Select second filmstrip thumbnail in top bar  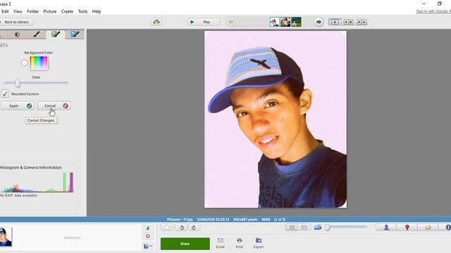click(x=285, y=22)
